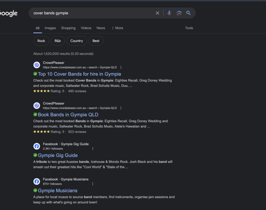266x210 pixels.
Task: Click CrowdPleaser URL above Book Bands result
Action: click(80, 108)
